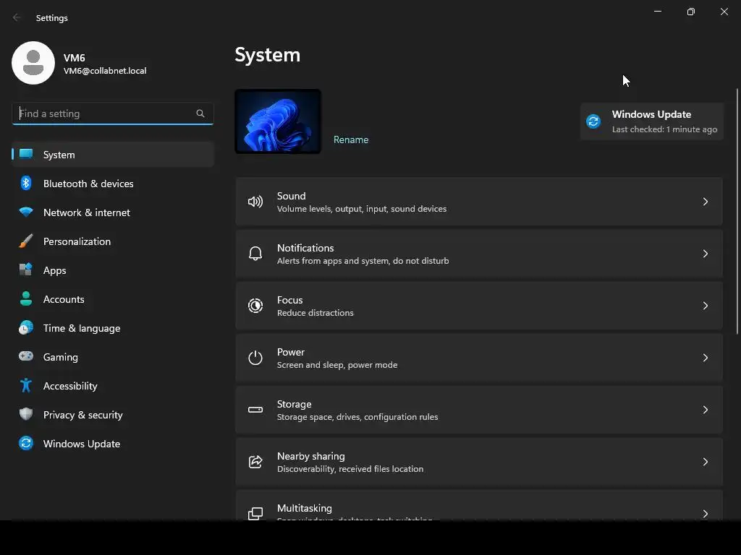Click the Gaming controller icon
This screenshot has width=741, height=555.
pyautogui.click(x=26, y=357)
